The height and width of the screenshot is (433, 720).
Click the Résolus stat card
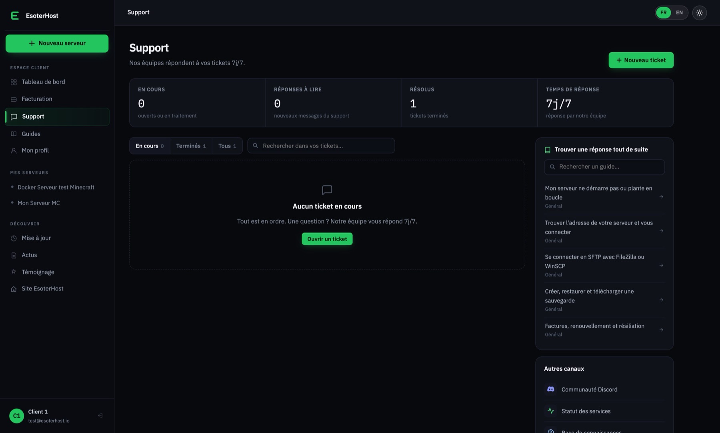[x=470, y=103]
